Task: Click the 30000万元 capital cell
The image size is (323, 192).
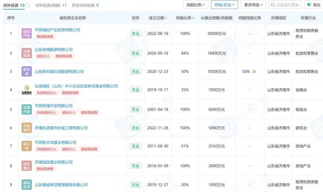Action: click(x=217, y=33)
